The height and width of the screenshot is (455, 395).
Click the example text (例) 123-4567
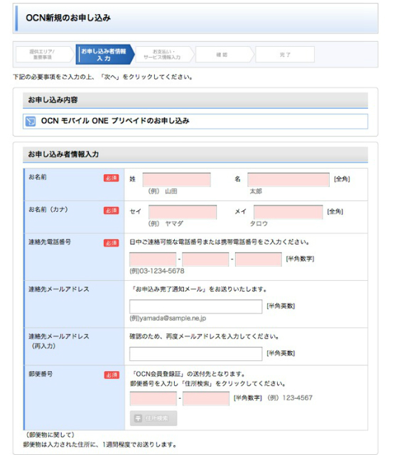(290, 398)
